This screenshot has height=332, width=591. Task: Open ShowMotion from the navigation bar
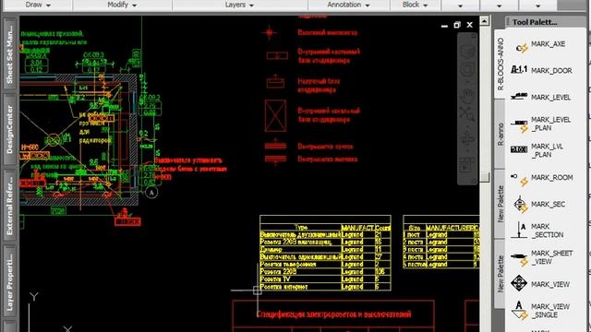(x=466, y=164)
